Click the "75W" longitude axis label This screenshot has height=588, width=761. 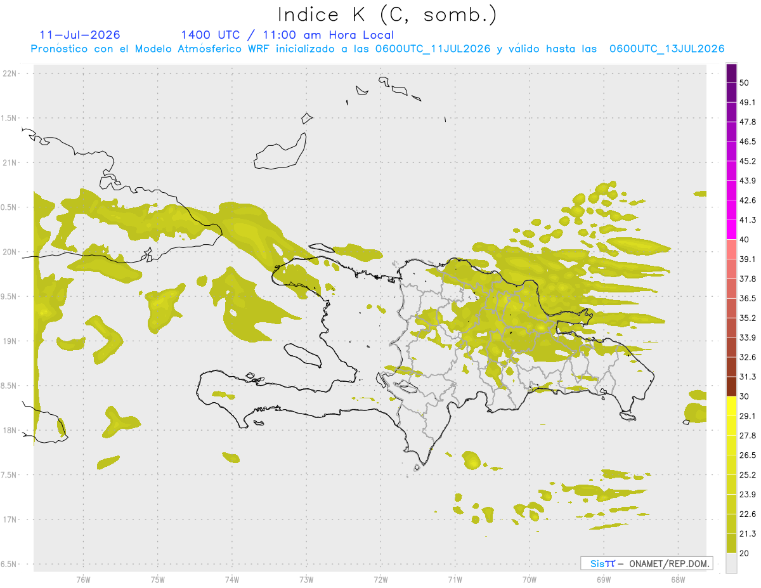coord(158,579)
